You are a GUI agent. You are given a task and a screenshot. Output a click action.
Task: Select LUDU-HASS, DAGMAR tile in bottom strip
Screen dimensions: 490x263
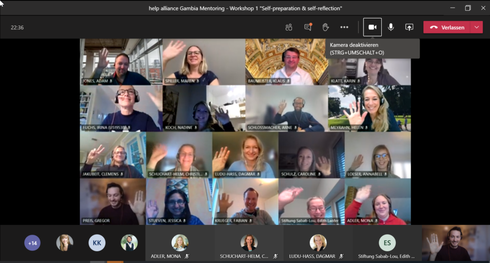(318, 244)
